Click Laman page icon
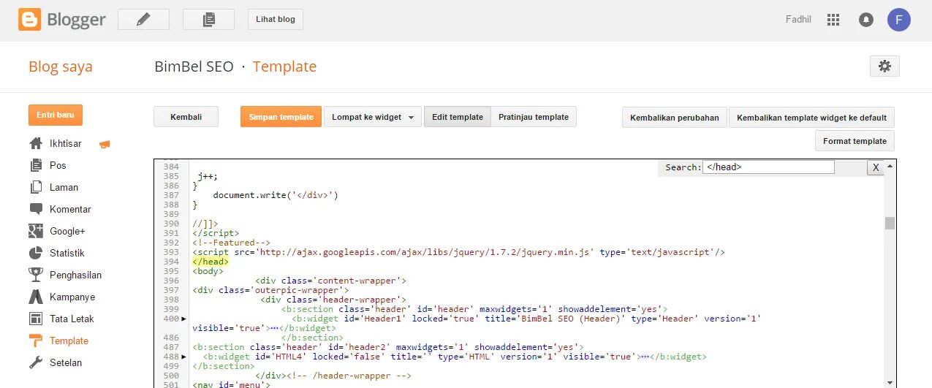The width and height of the screenshot is (932, 388). (x=35, y=187)
